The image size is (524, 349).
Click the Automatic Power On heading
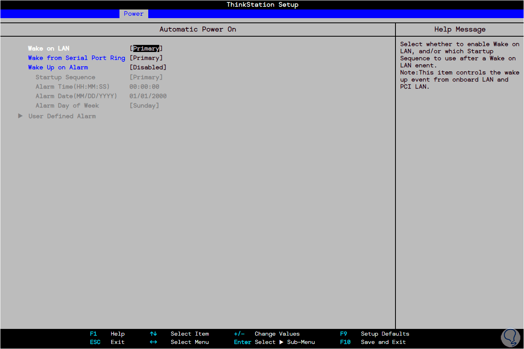(198, 30)
